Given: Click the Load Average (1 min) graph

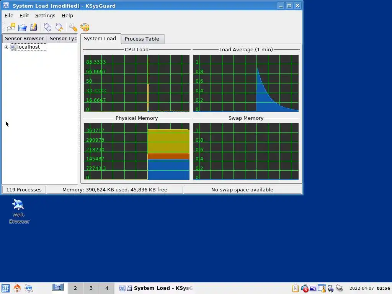Looking at the screenshot, I should (246, 83).
